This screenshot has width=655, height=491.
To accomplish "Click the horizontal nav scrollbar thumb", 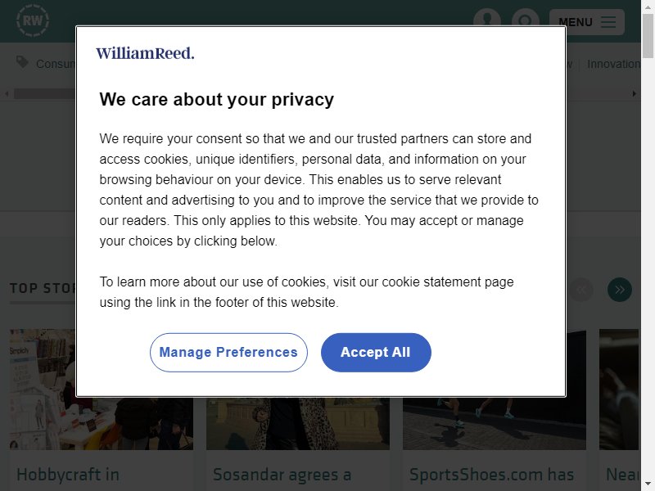I will point(45,93).
